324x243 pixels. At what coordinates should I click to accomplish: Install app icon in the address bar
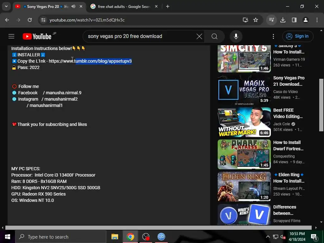[245, 20]
